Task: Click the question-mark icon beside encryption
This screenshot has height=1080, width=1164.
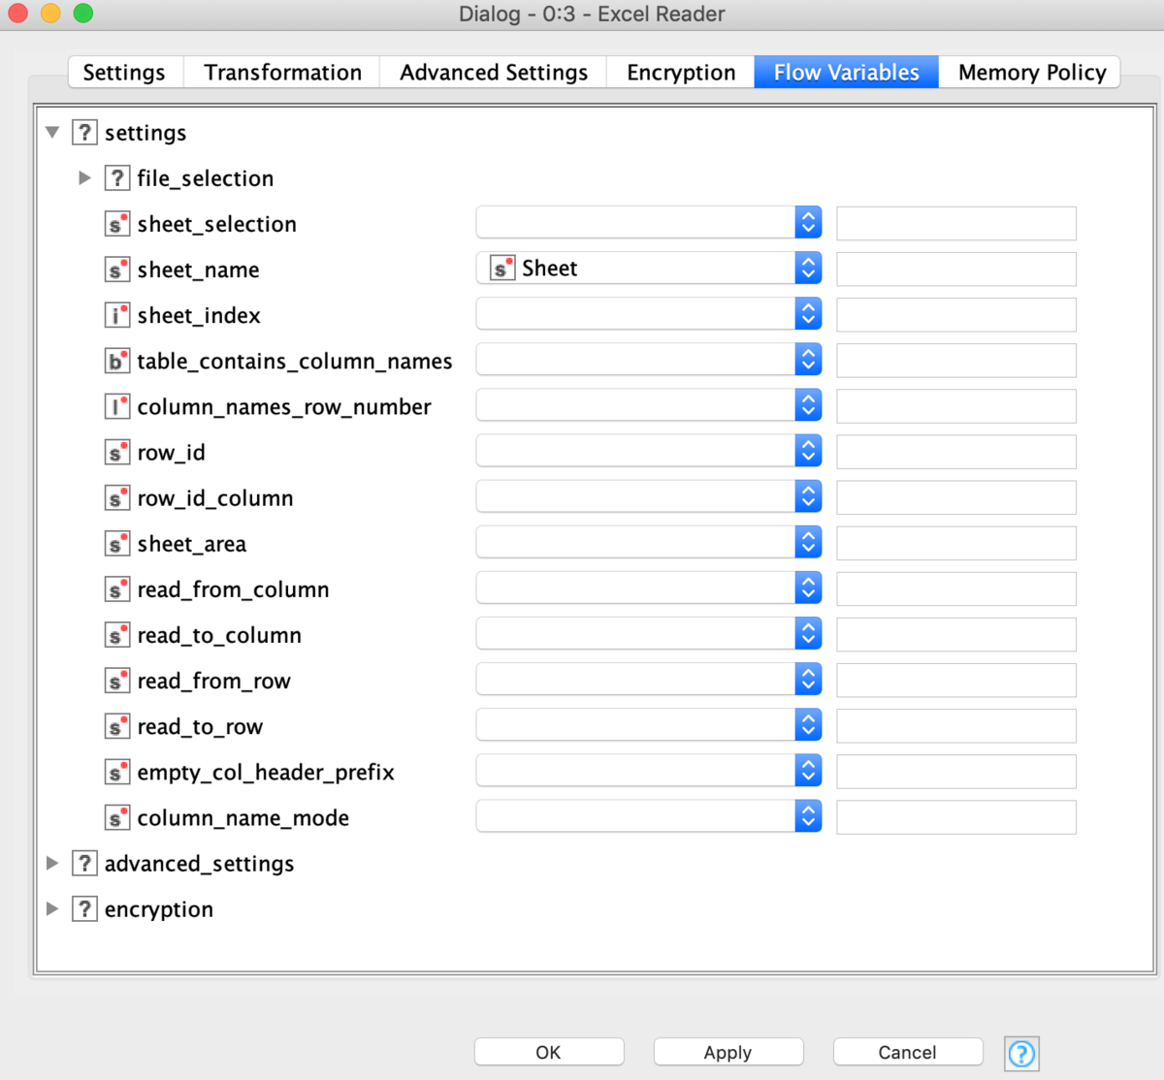Action: point(85,908)
